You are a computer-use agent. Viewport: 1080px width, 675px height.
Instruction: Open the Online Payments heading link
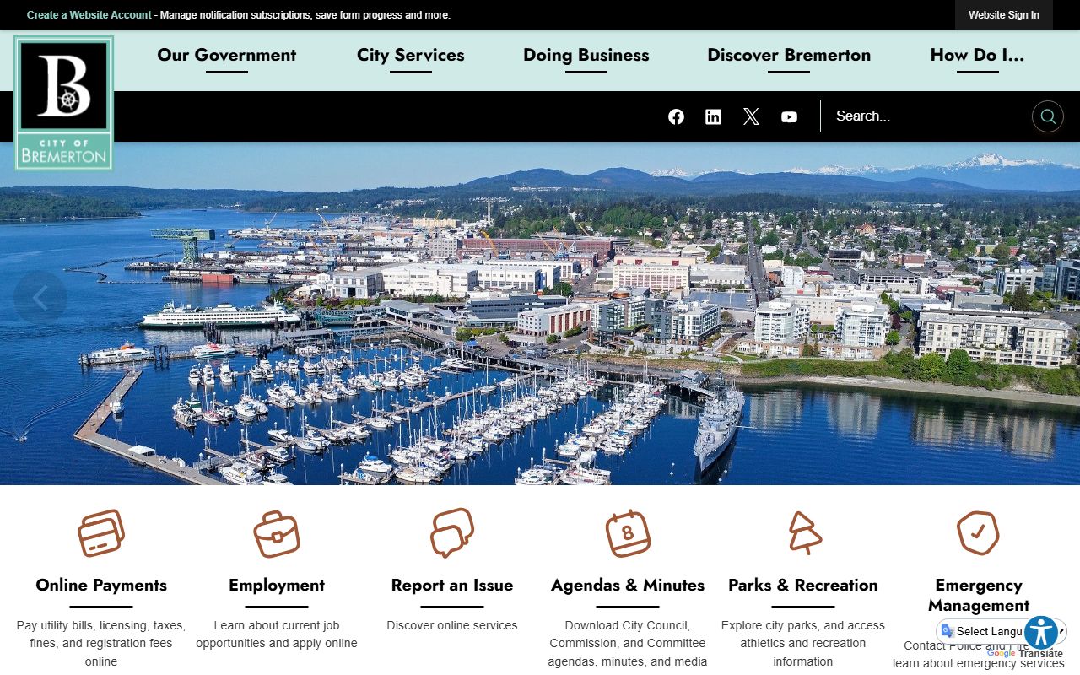coord(101,585)
